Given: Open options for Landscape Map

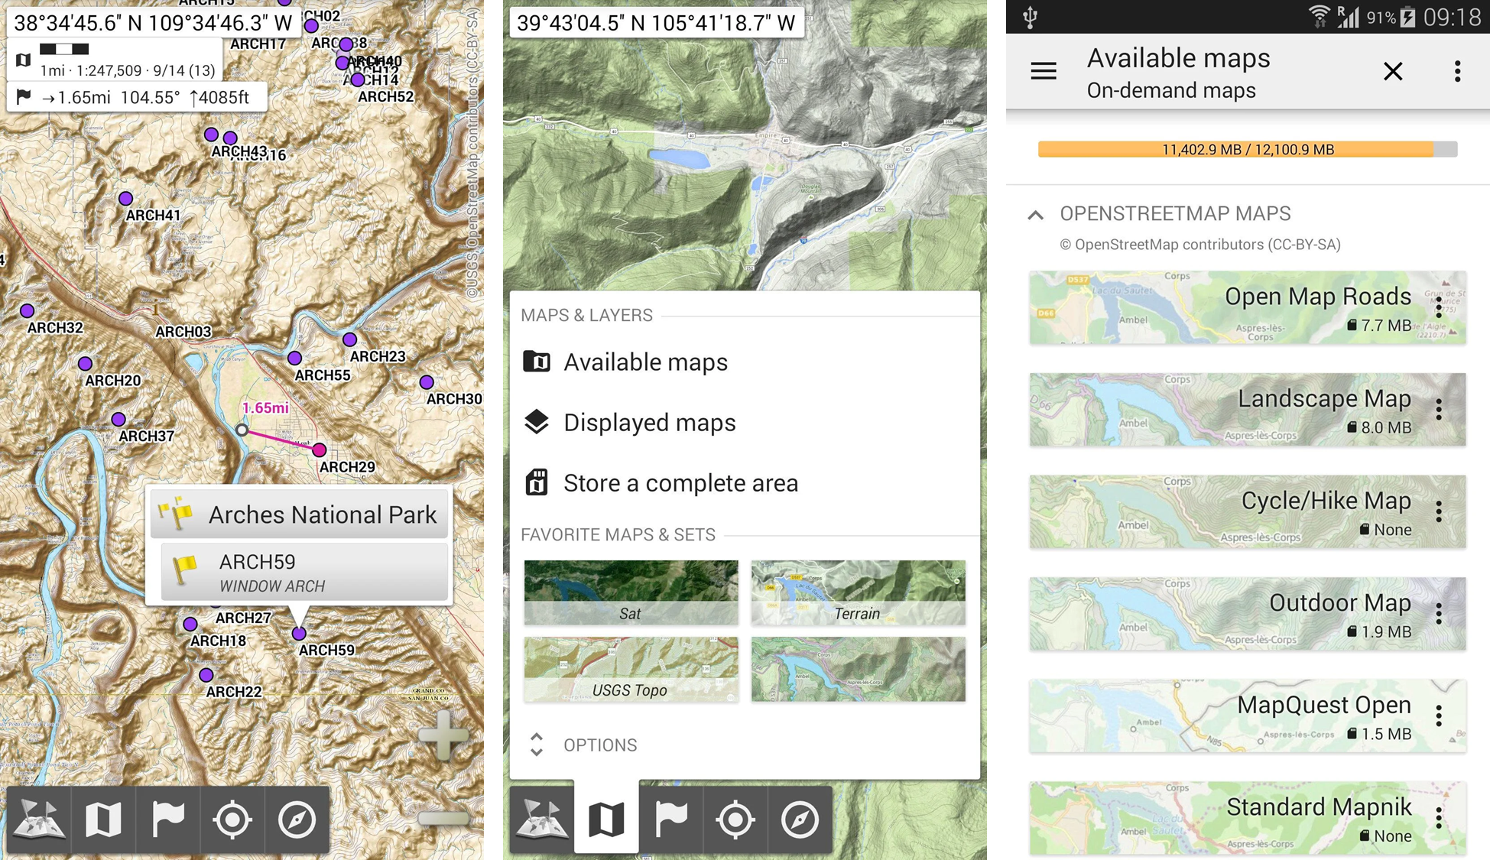Looking at the screenshot, I should coord(1439,410).
